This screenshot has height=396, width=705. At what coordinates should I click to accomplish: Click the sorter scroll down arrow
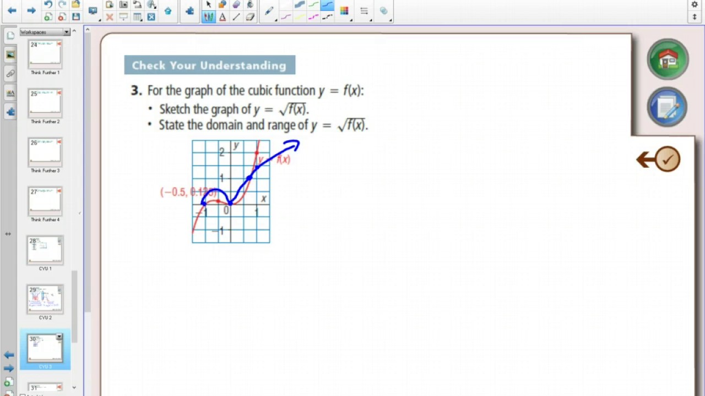click(x=74, y=388)
